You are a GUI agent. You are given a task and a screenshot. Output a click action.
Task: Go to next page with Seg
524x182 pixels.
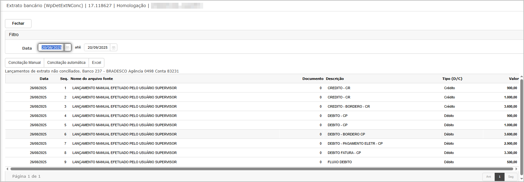click(x=511, y=177)
